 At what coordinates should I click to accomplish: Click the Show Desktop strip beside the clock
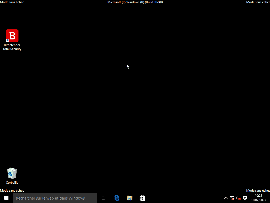269,198
